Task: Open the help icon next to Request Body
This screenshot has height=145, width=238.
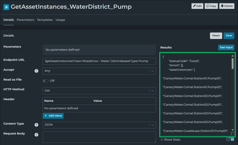Action: coord(37,135)
